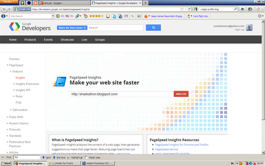Select Overview in the sidebar
265x166 pixels.
click(x=14, y=59)
